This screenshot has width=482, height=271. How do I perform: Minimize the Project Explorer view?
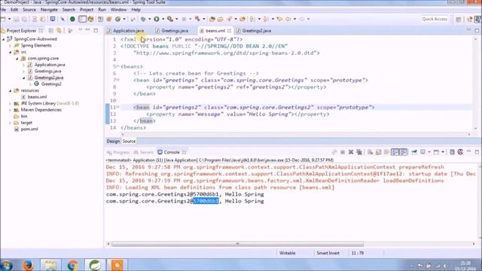[87, 30]
